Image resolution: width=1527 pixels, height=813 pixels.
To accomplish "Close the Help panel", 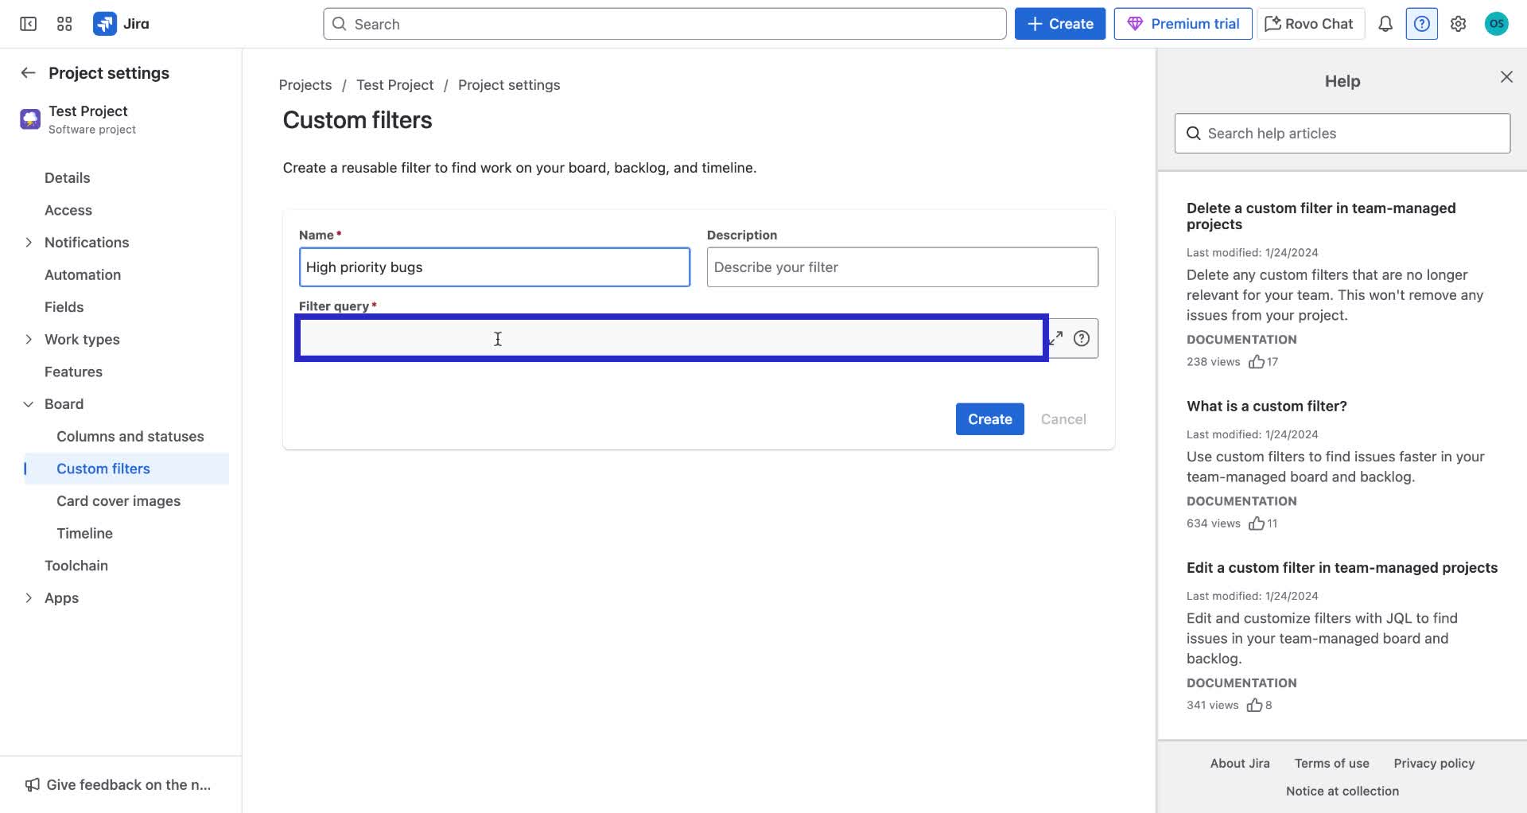I will coord(1507,76).
